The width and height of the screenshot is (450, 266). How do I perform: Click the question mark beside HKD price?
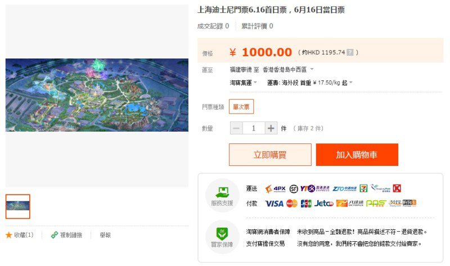350,52
